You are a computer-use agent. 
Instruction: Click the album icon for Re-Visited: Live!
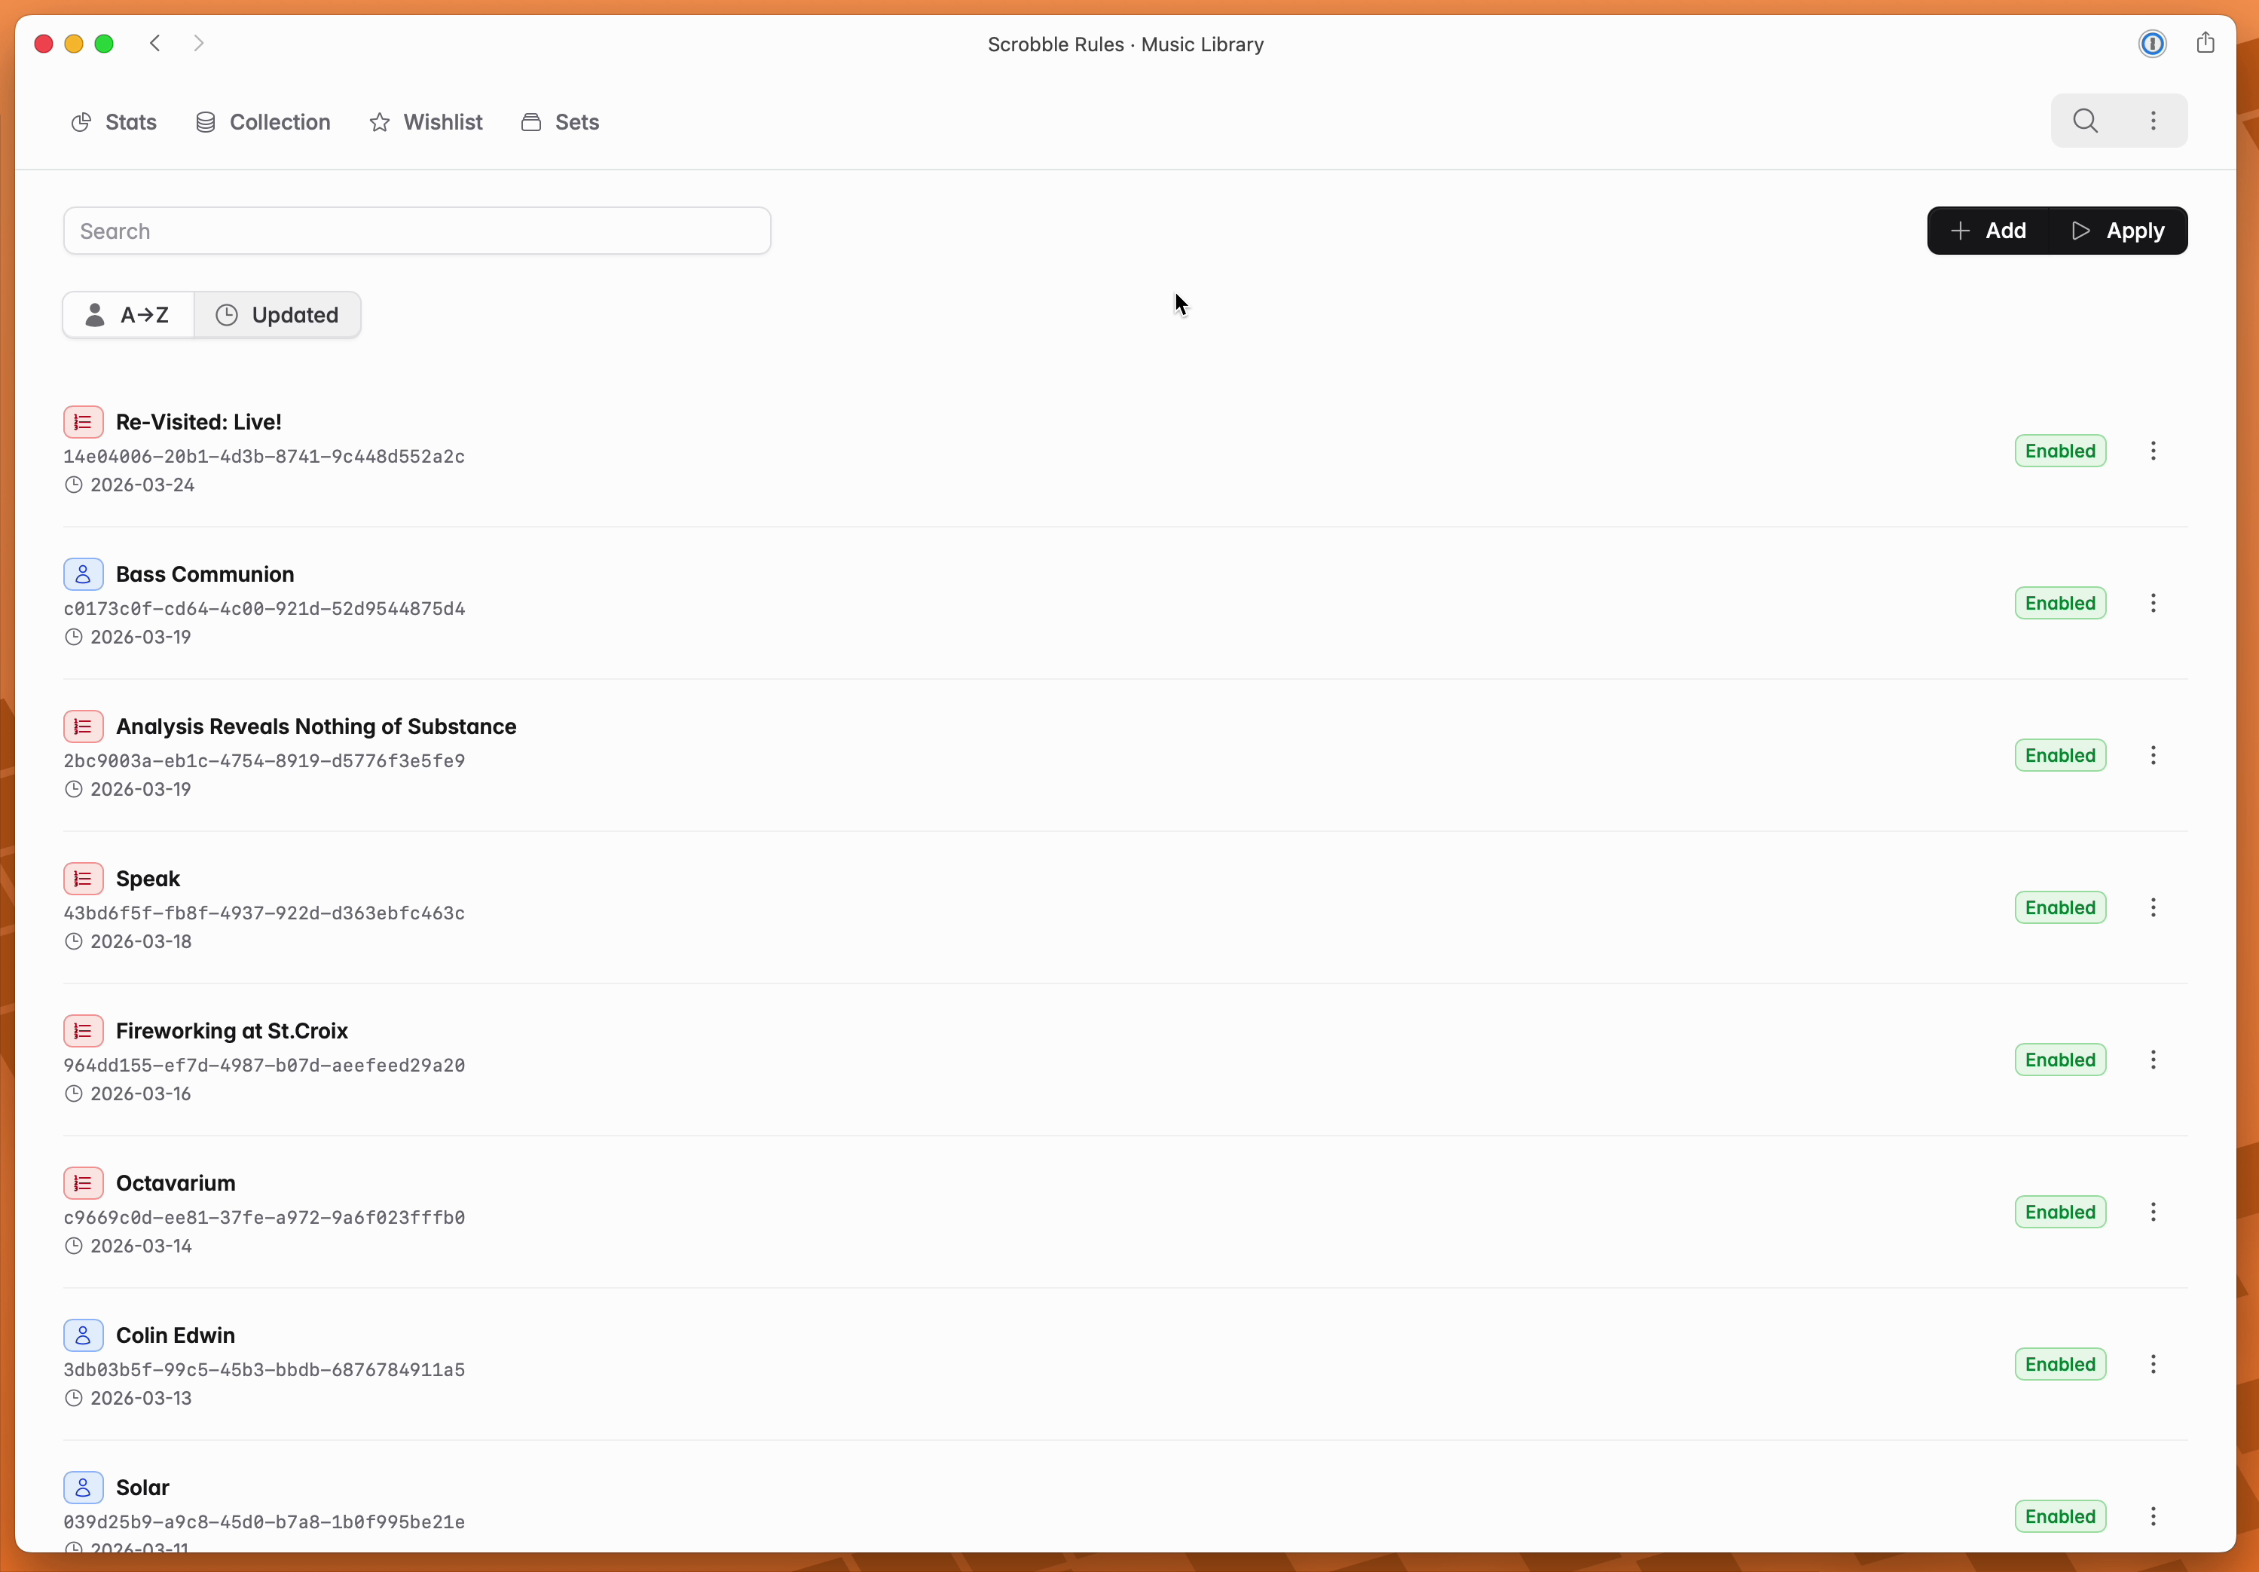[x=84, y=422]
